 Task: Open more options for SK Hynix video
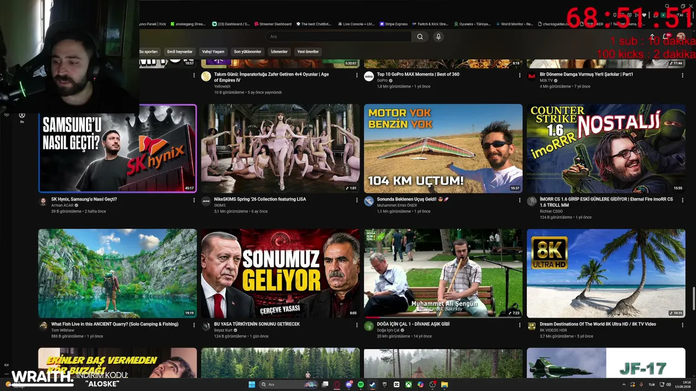[194, 200]
